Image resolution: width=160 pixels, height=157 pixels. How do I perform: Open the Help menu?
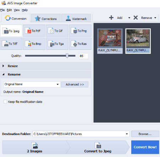point(25,10)
